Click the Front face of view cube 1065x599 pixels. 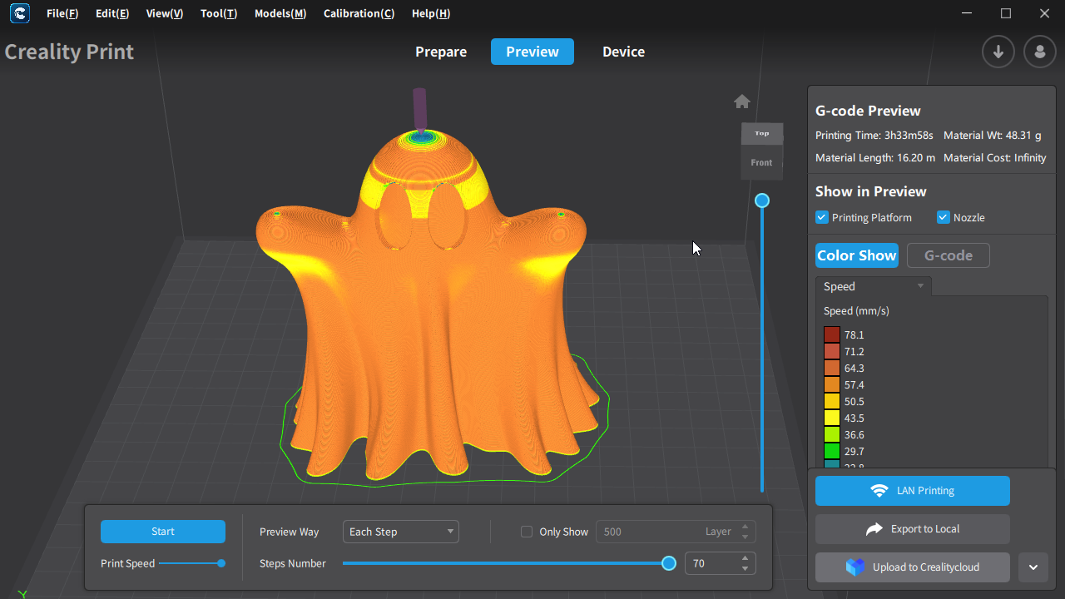[x=761, y=163]
